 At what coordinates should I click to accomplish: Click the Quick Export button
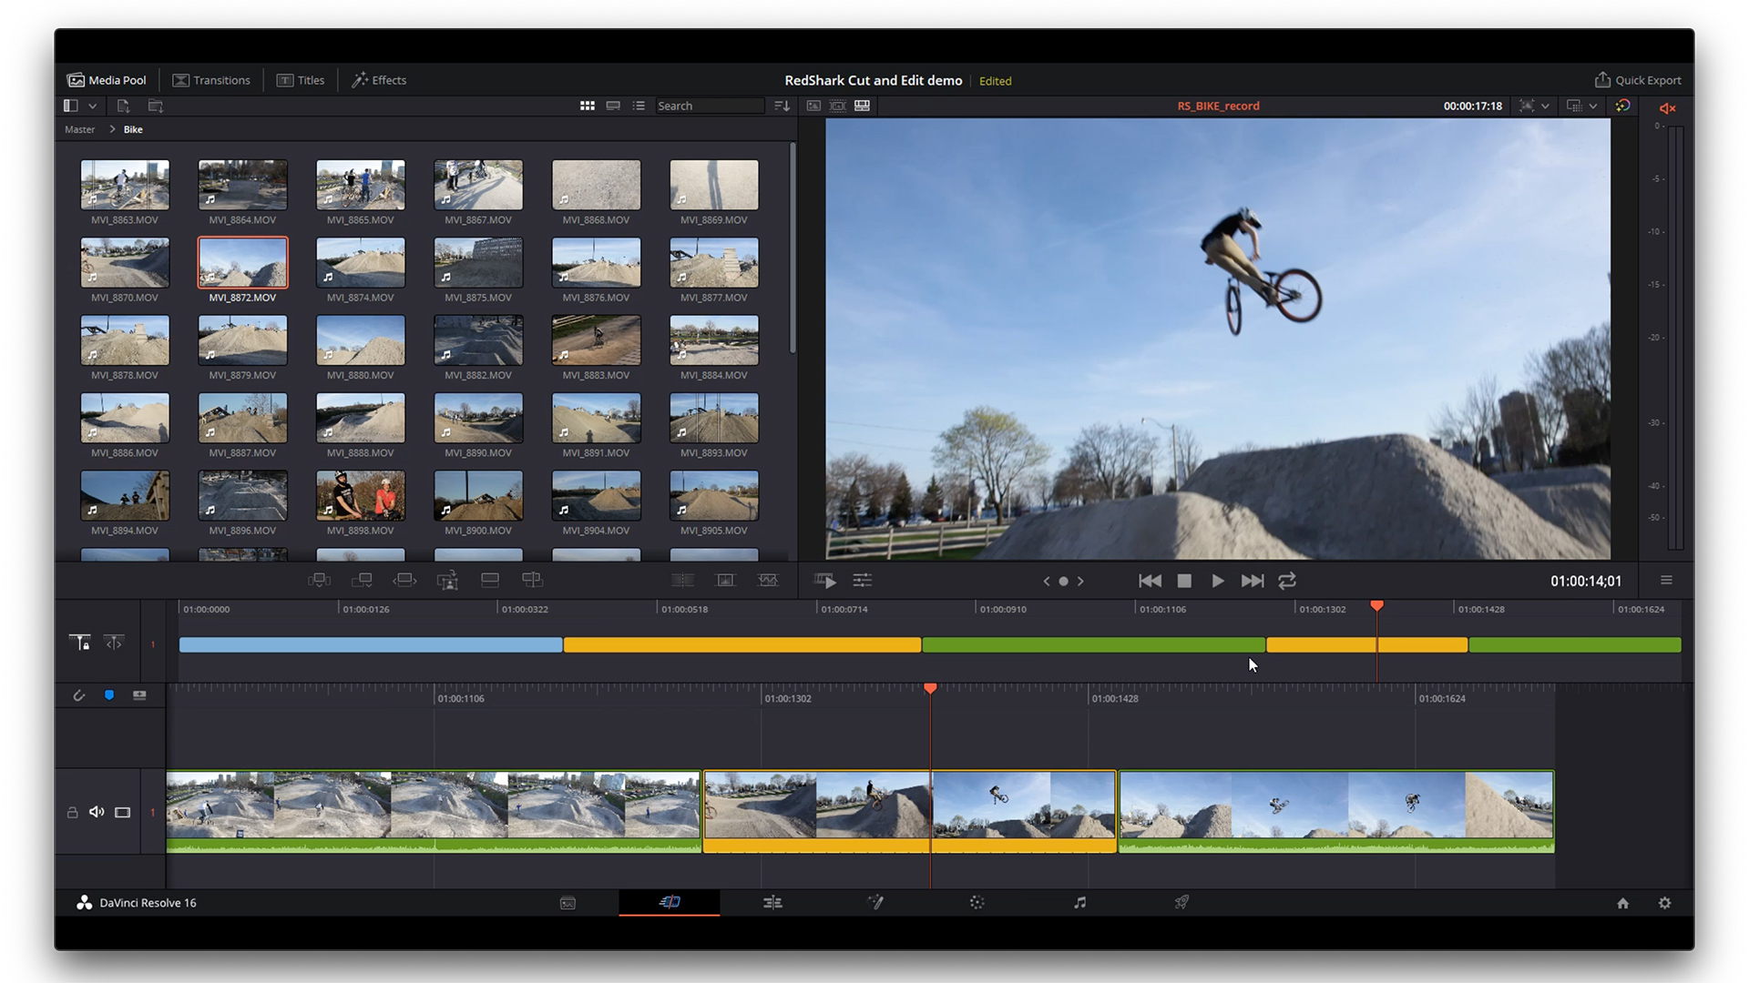1638,80
